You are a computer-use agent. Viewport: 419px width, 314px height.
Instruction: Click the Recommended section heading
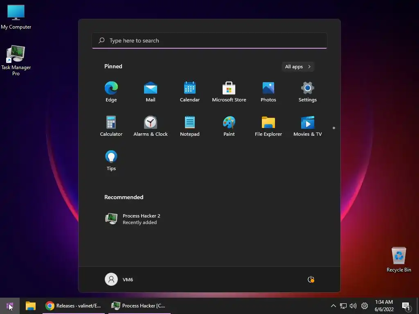pyautogui.click(x=124, y=197)
